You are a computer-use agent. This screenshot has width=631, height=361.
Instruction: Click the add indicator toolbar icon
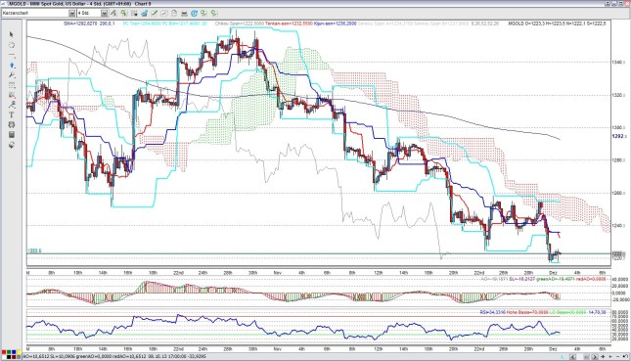[113, 14]
